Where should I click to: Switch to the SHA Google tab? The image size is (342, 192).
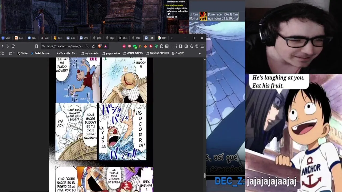[x=162, y=38]
